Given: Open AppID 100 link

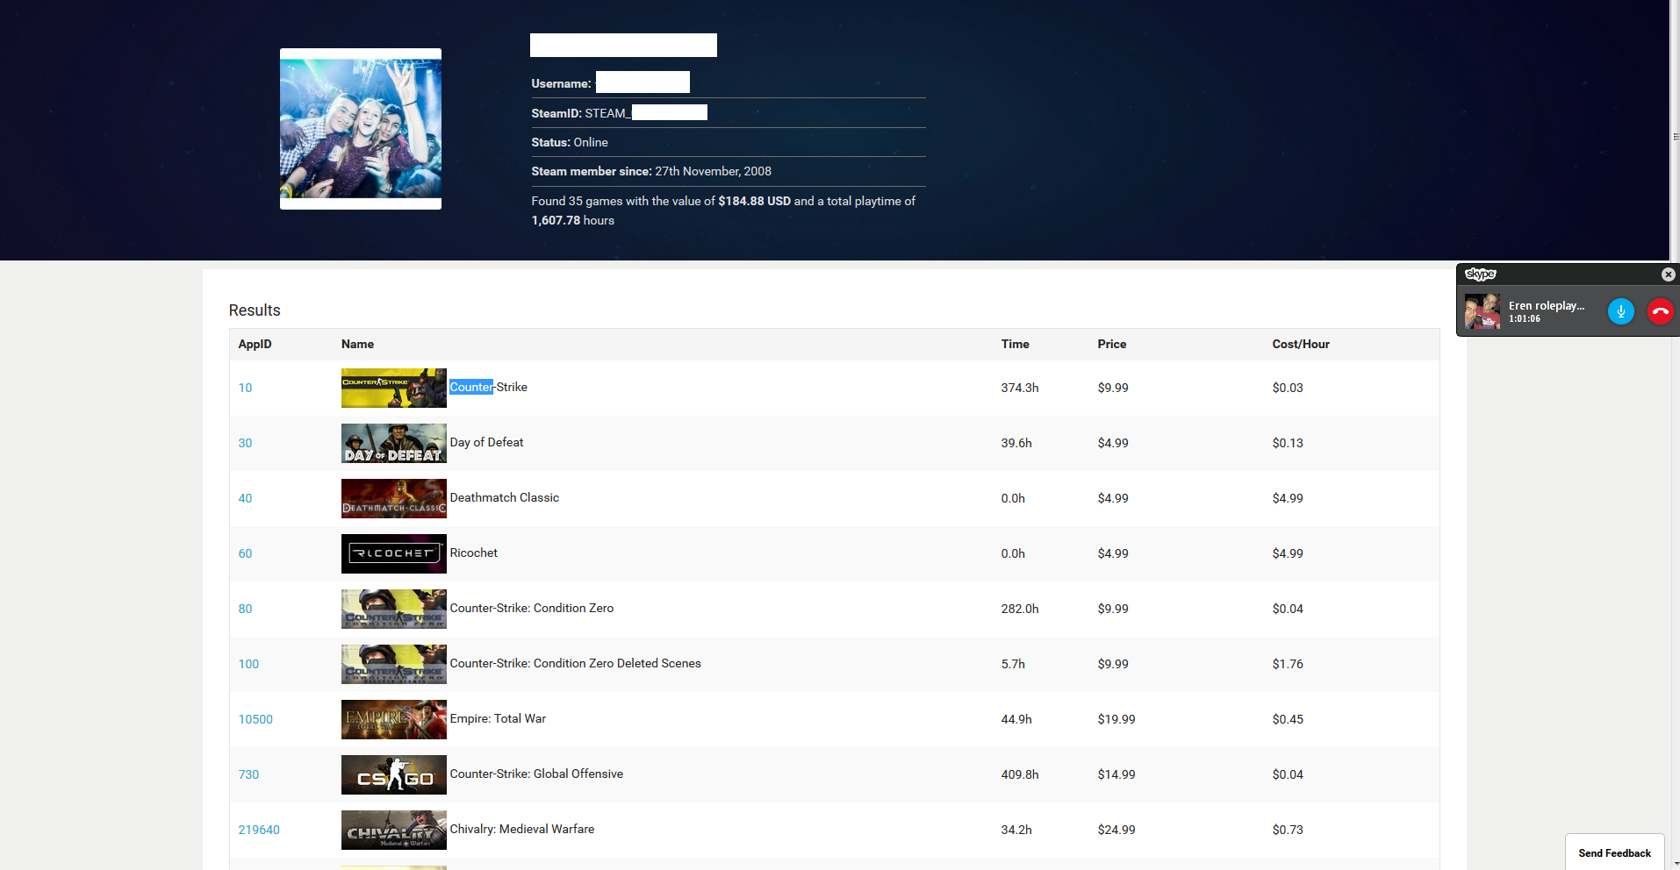Looking at the screenshot, I should click(248, 664).
